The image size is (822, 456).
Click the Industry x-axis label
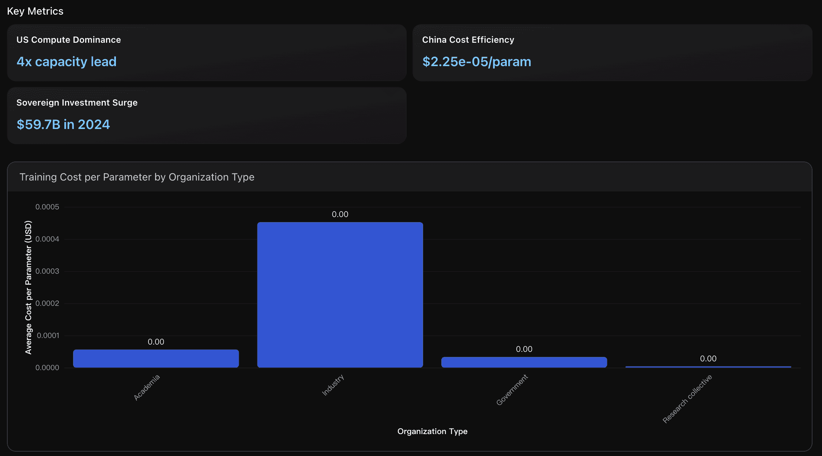click(333, 385)
